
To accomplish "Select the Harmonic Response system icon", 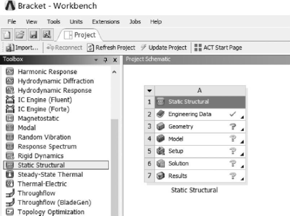I will pos(10,71).
